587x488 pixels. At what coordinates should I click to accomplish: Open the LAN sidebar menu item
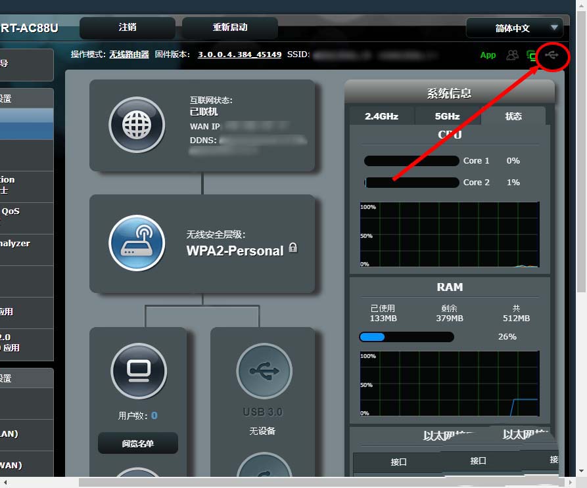[x=26, y=435]
